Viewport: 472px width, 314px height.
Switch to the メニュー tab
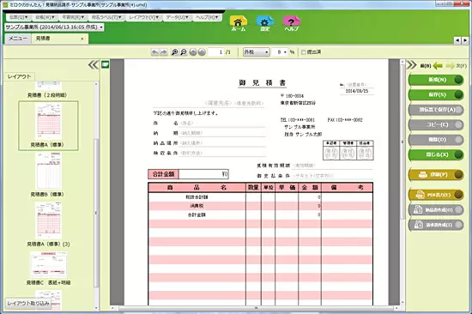pyautogui.click(x=18, y=39)
